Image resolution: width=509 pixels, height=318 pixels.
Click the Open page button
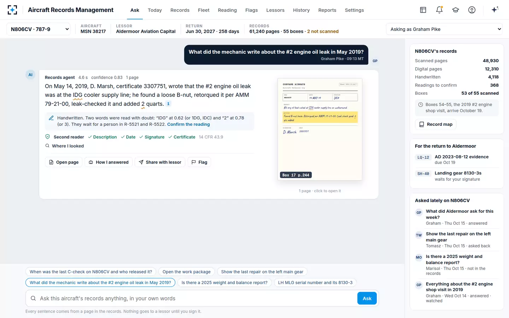pos(64,162)
